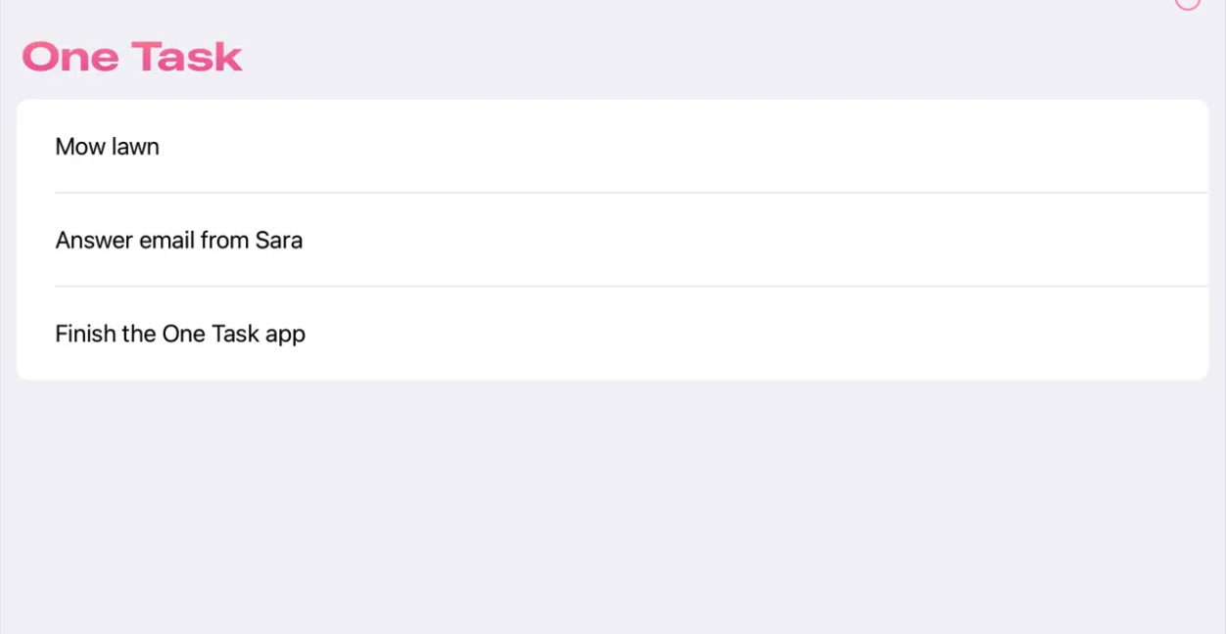
Task: Click the word "from" in the second task
Action: point(225,241)
